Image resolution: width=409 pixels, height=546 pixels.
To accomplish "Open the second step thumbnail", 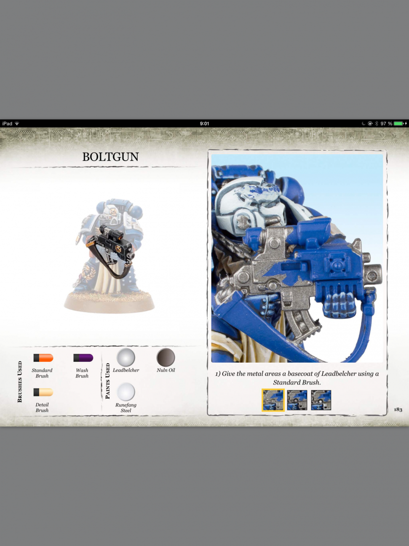I will point(297,400).
